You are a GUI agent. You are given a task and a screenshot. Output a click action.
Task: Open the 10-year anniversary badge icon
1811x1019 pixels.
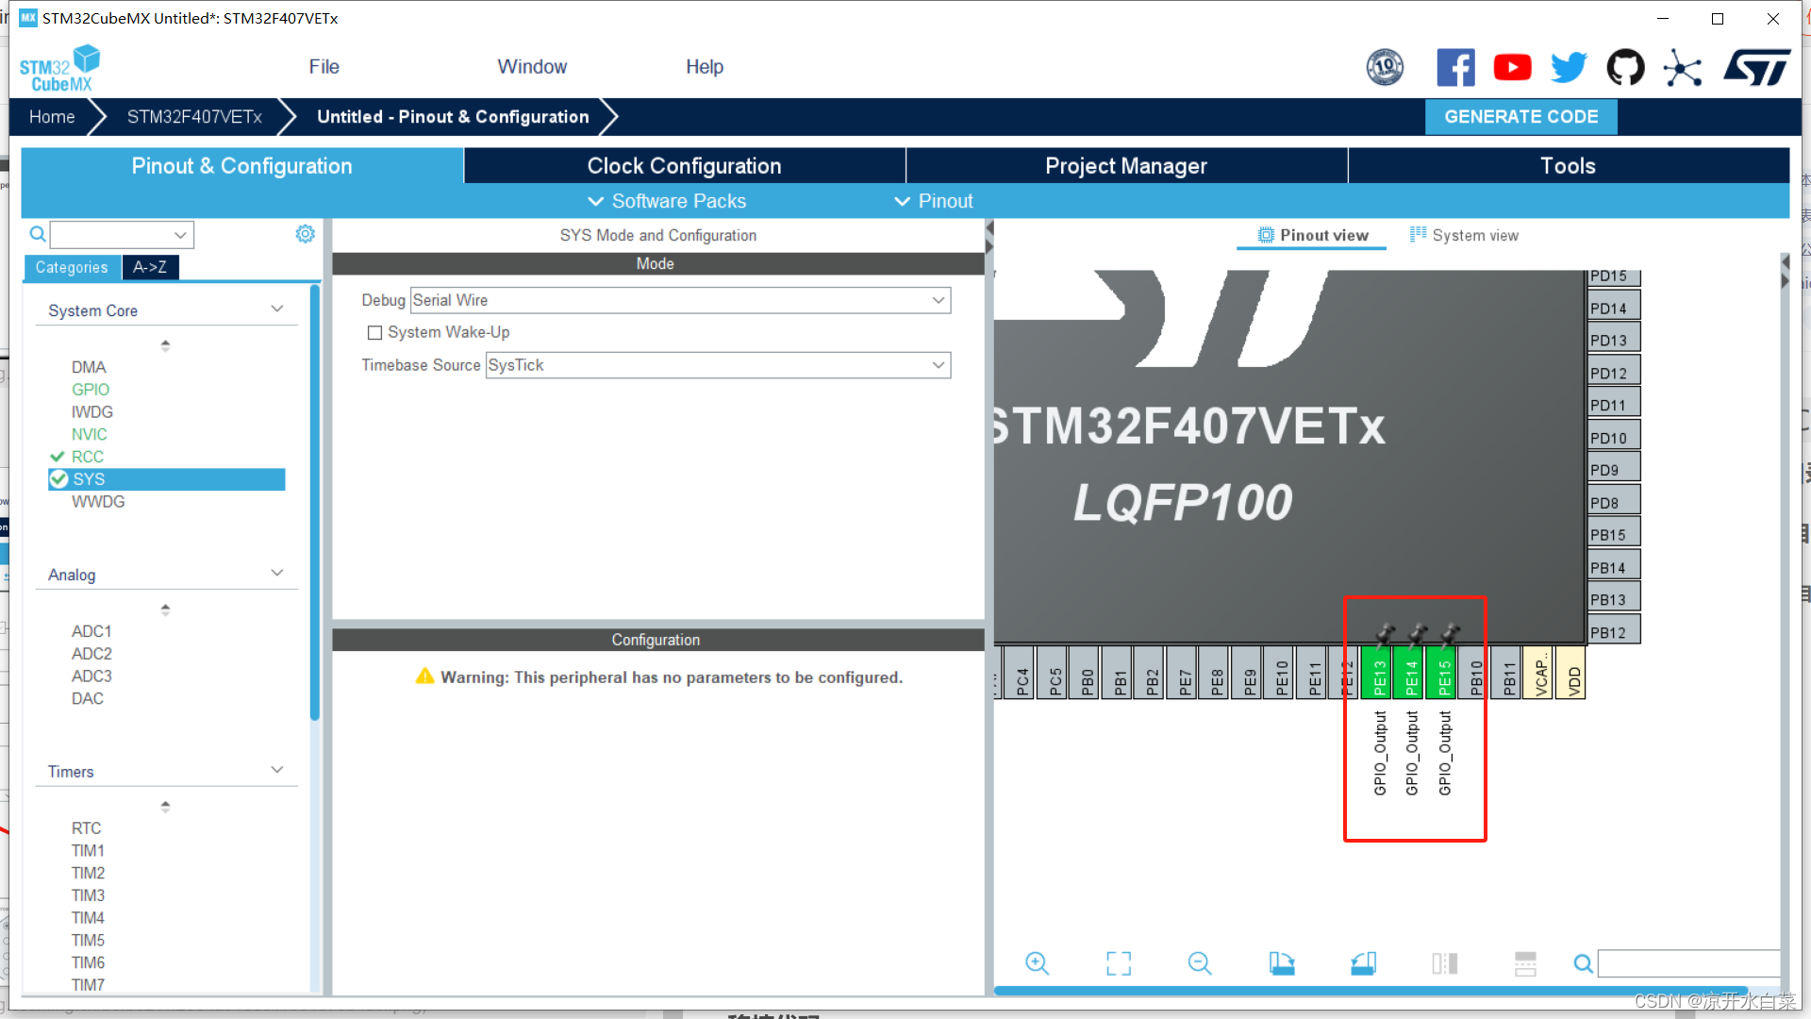point(1385,67)
